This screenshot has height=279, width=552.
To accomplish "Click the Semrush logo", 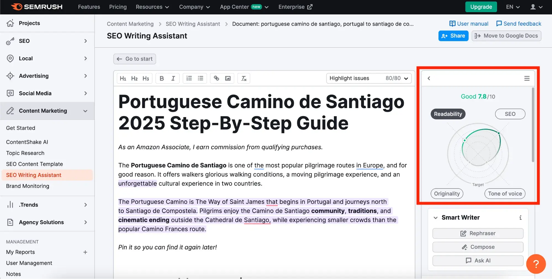I will [37, 7].
